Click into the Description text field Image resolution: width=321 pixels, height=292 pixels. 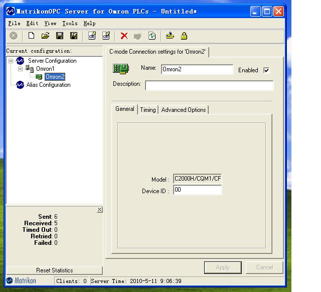[x=209, y=85]
